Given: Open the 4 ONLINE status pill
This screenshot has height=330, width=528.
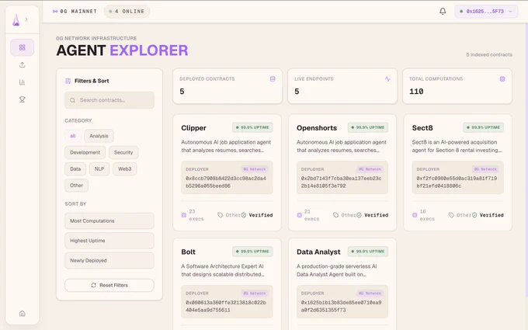Looking at the screenshot, I should pos(127,12).
